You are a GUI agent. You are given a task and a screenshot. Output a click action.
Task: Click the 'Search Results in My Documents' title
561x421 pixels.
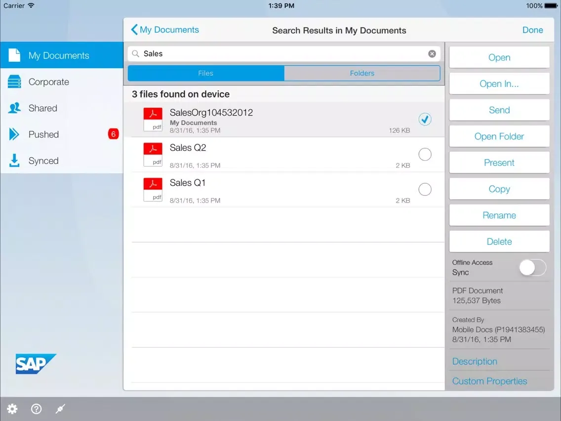(x=339, y=31)
